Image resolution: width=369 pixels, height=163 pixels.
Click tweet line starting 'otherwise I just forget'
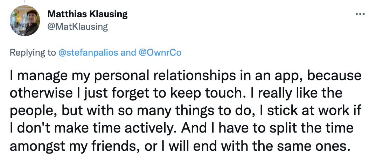pos(176,93)
